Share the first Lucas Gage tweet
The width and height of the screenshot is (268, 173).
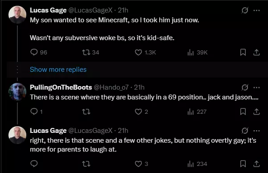[256, 52]
